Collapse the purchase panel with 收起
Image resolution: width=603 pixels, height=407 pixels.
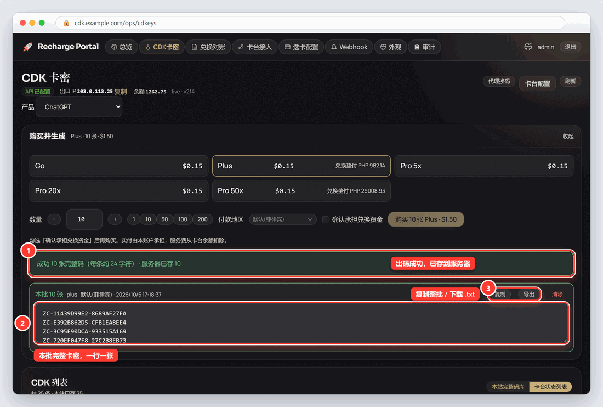pyautogui.click(x=568, y=136)
